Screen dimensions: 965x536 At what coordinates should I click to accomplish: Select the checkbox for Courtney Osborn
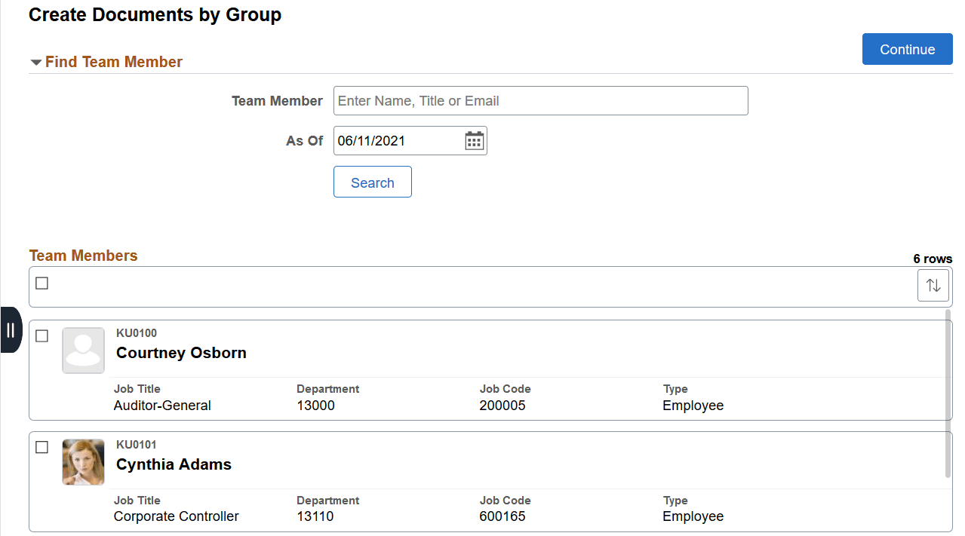41,336
